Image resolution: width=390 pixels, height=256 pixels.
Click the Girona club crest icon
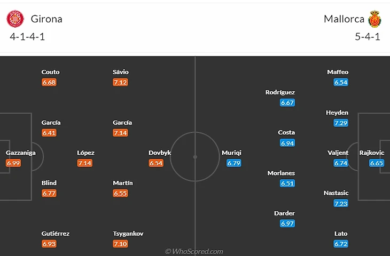click(15, 19)
